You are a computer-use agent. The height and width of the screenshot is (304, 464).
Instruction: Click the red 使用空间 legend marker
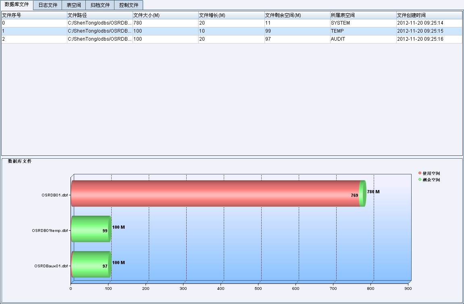point(420,173)
